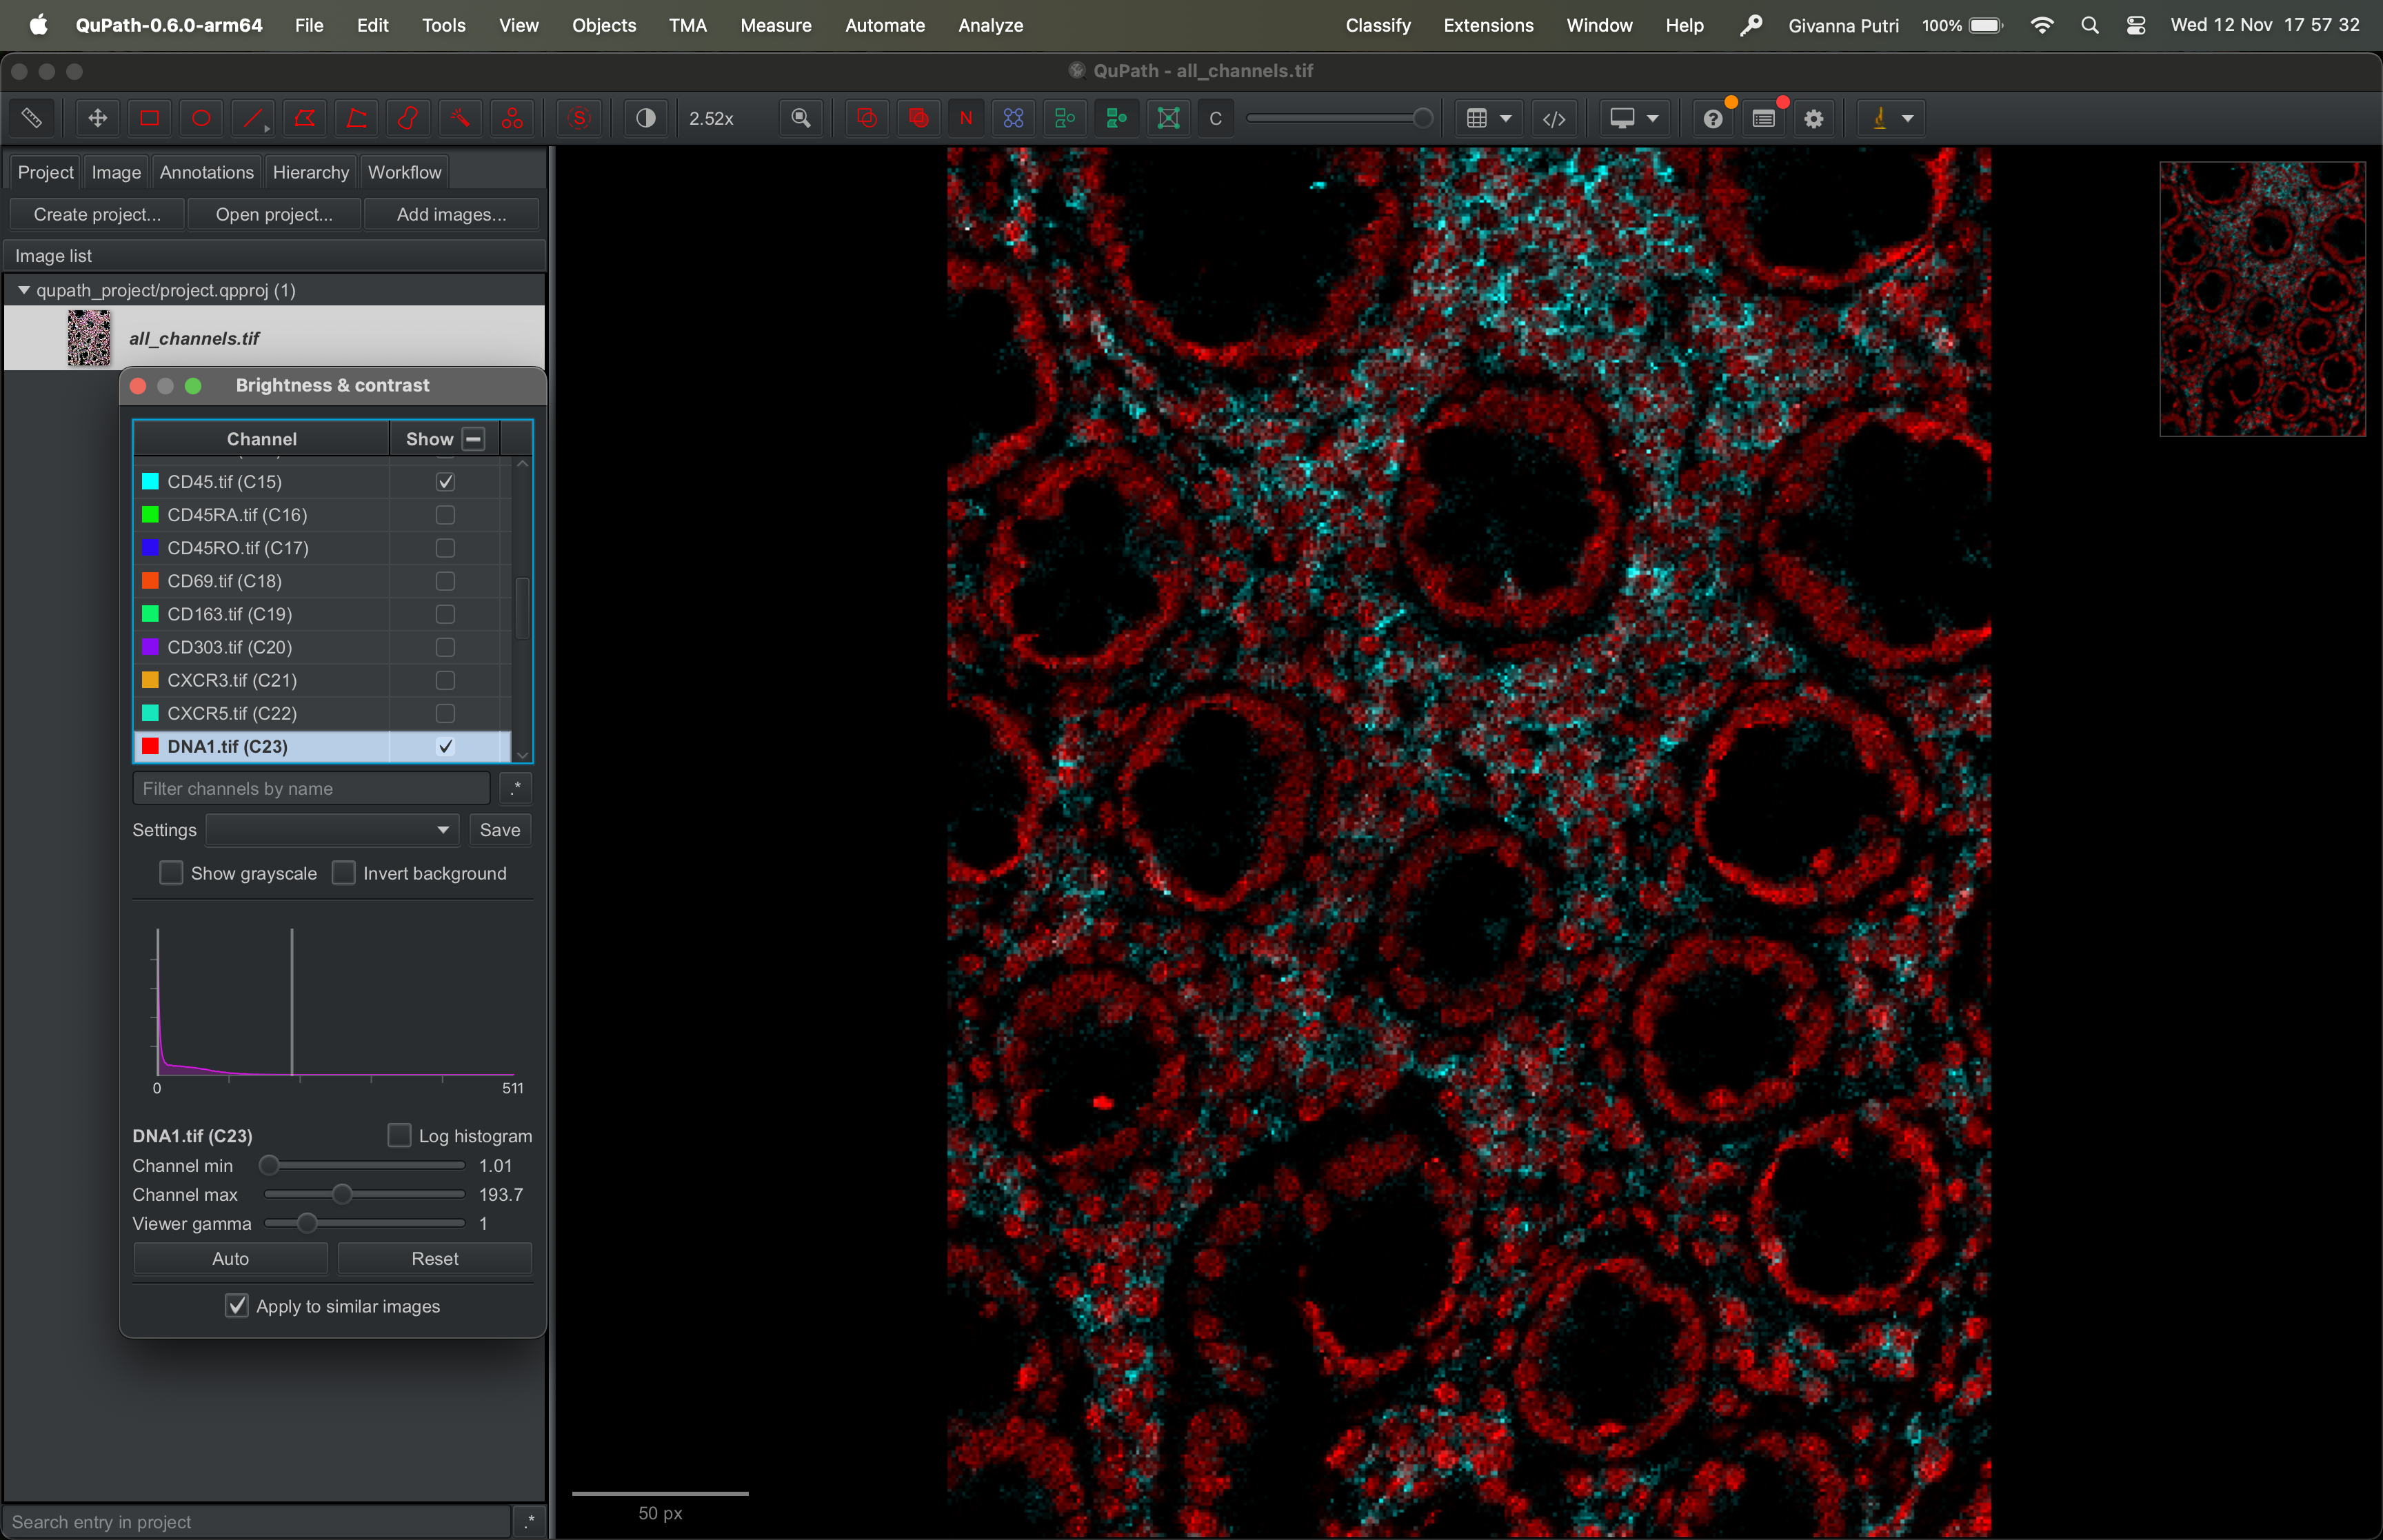Select the Wand tool

tap(460, 118)
